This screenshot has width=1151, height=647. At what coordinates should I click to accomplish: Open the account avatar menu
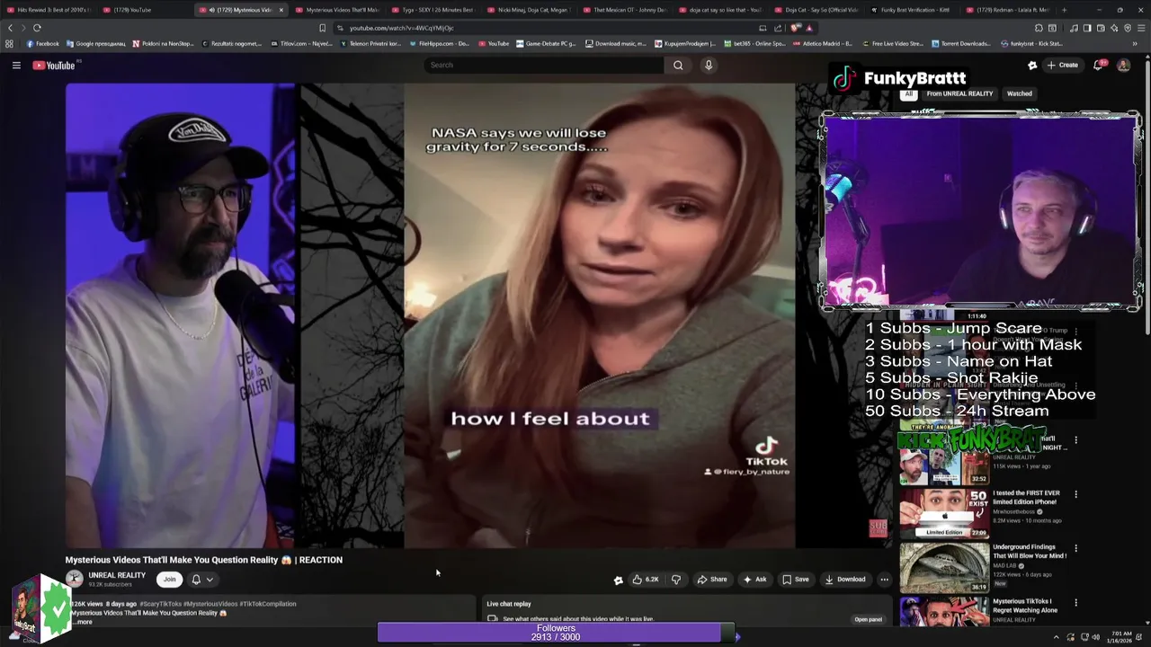(x=1123, y=65)
